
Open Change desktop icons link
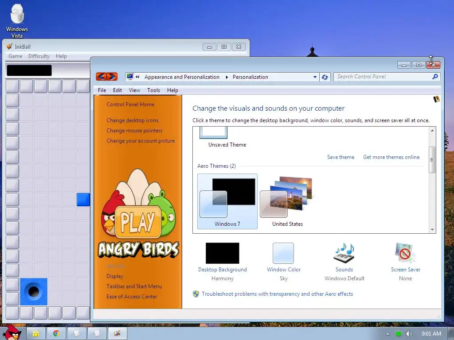pos(132,120)
